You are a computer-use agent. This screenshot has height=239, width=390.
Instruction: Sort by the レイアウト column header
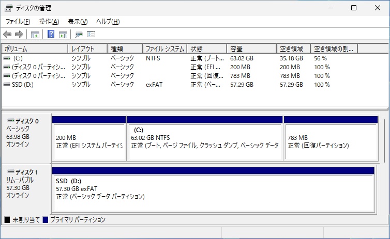pos(87,49)
